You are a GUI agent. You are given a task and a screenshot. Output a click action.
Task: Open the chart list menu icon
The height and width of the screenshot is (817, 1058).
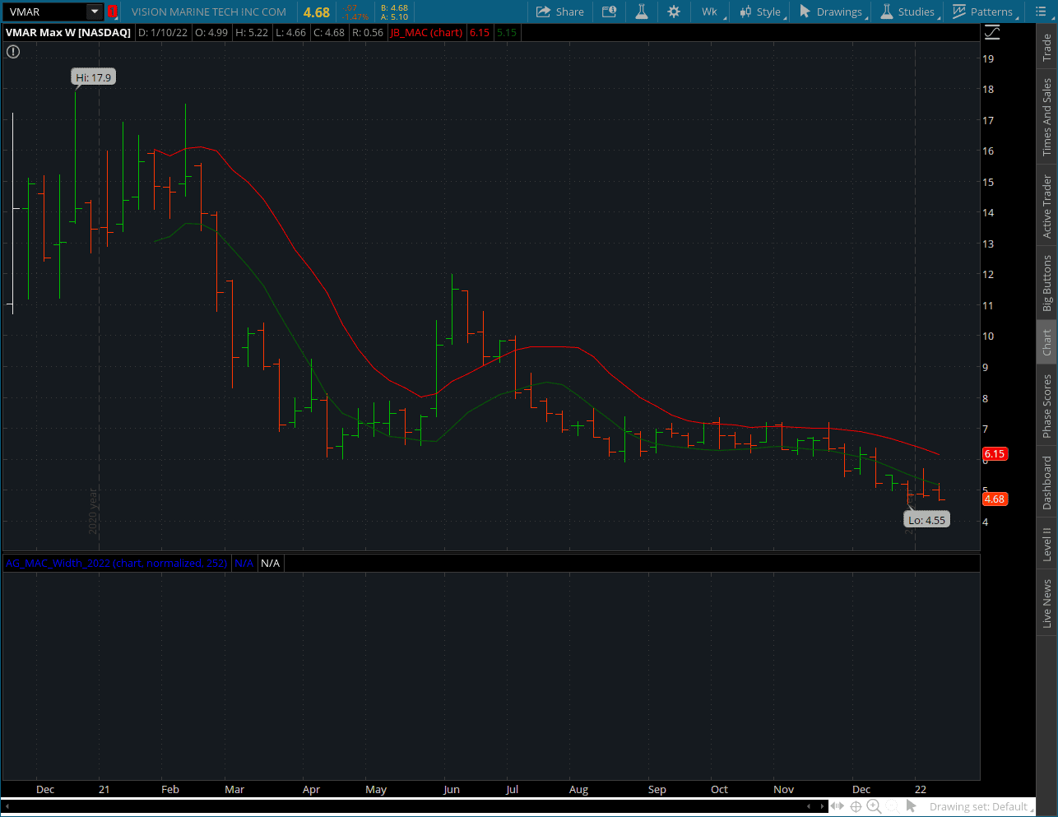[1040, 12]
